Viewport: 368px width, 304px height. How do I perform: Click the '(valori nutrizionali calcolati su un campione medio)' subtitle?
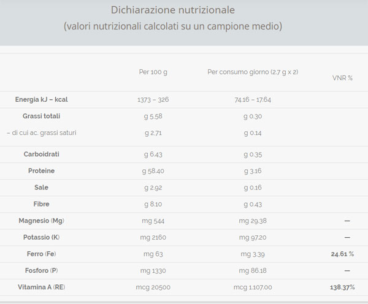(x=173, y=26)
